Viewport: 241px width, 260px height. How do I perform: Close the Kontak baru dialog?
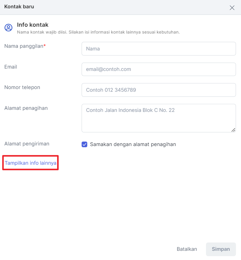pos(232,8)
